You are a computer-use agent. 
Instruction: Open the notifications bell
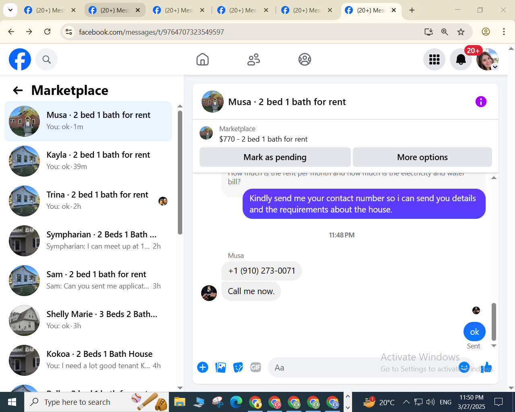tap(461, 60)
